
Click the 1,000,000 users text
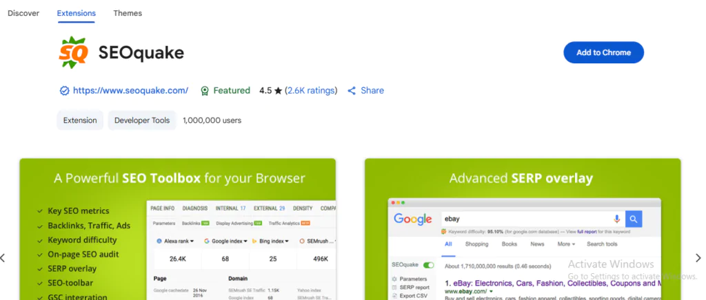[212, 120]
